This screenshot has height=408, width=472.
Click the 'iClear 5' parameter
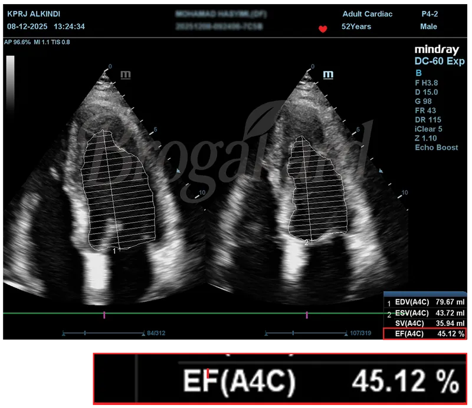428,129
